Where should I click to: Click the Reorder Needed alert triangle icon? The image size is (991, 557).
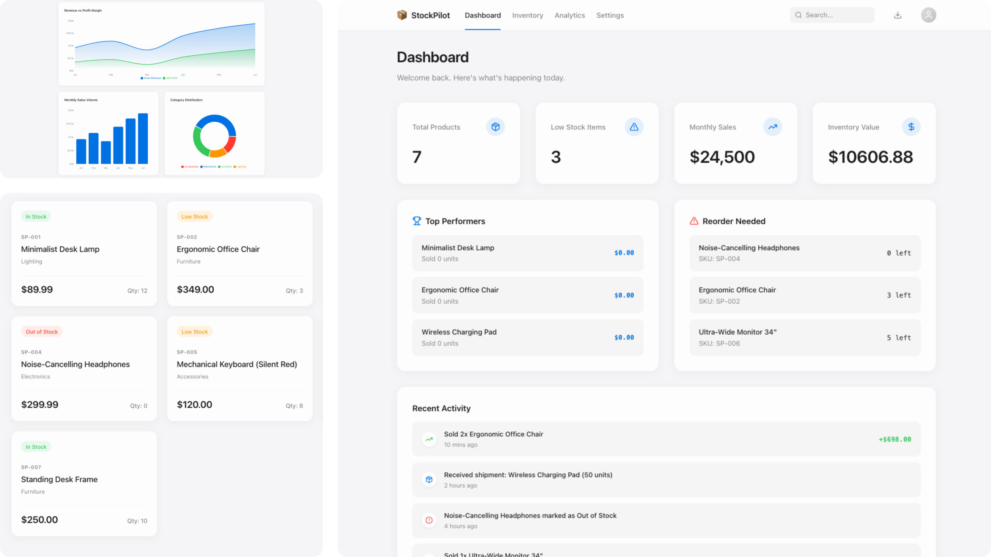click(694, 221)
